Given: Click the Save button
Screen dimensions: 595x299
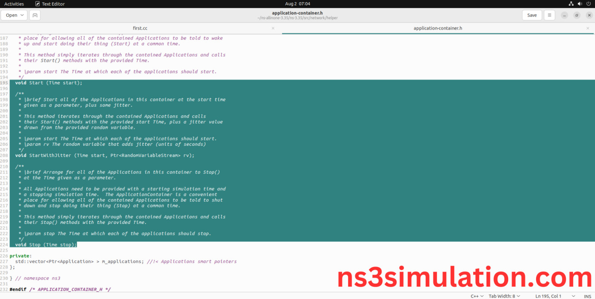Looking at the screenshot, I should pyautogui.click(x=532, y=15).
